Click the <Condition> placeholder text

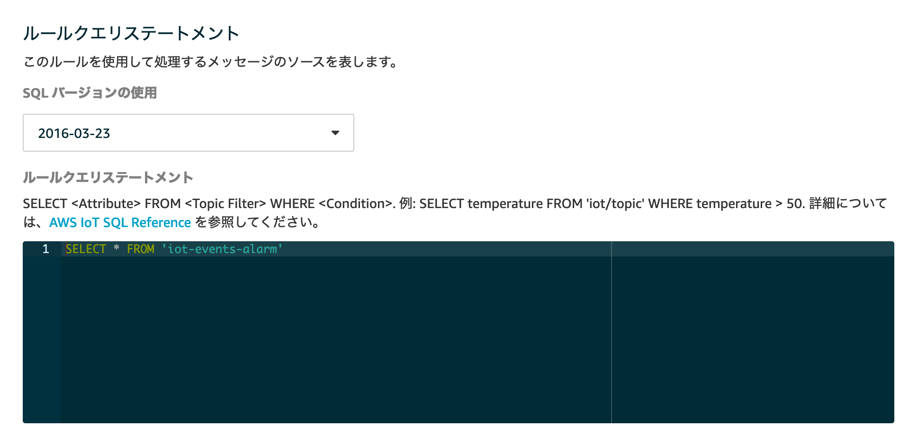[355, 204]
